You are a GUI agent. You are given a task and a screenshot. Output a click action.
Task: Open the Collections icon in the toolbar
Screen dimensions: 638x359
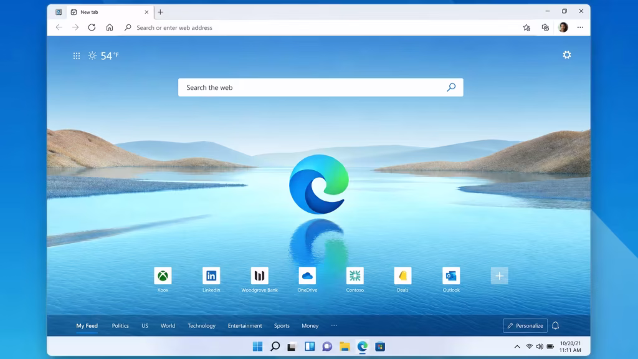545,27
